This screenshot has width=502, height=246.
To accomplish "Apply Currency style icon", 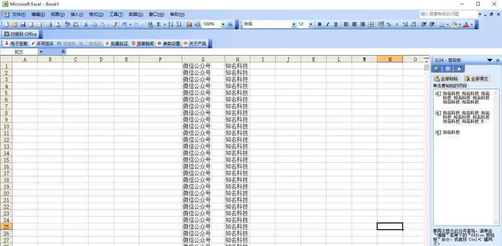I will point(381,24).
